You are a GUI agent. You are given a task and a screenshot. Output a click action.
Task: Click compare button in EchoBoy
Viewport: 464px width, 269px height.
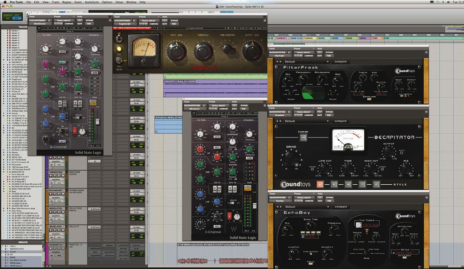click(x=341, y=206)
